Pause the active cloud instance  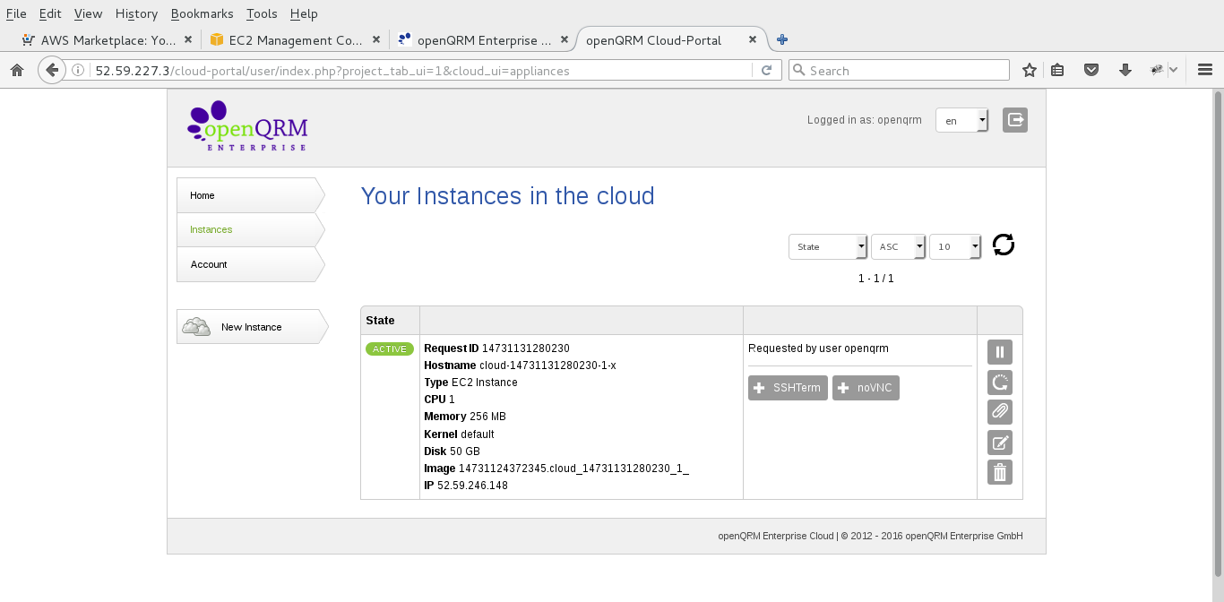pos(1000,352)
